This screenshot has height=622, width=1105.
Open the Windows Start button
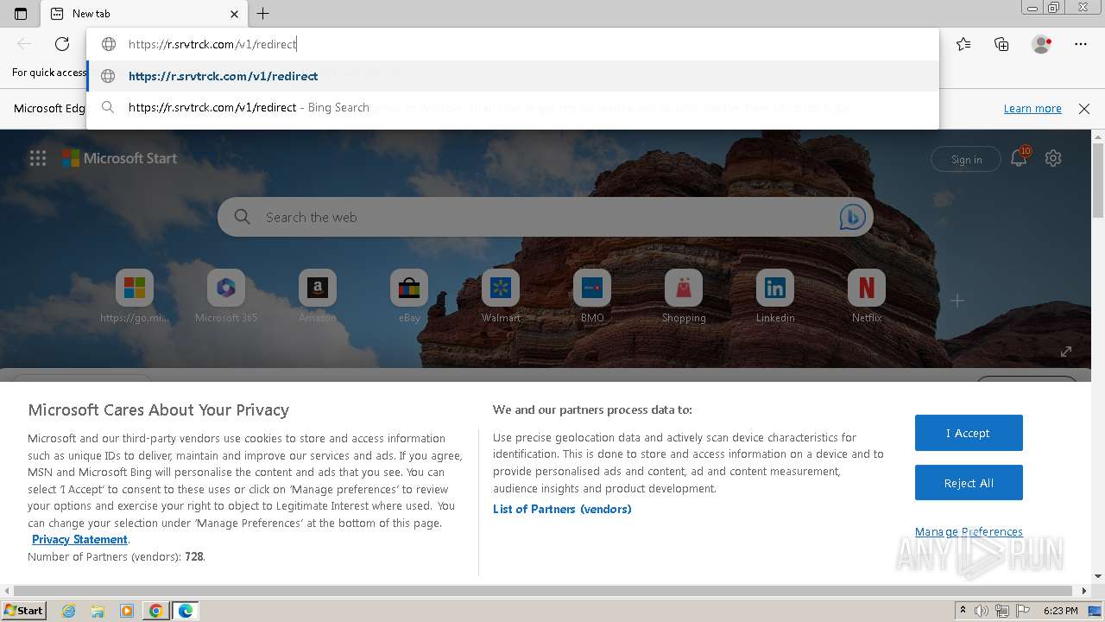tap(23, 610)
